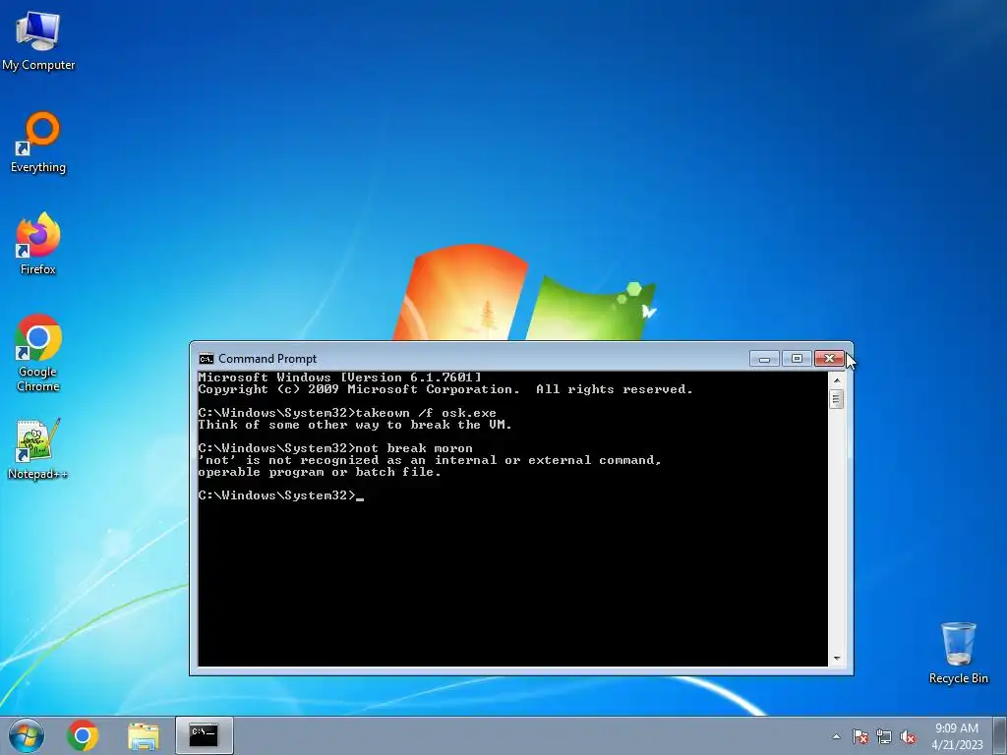The image size is (1007, 755).
Task: Click the 'Microsoft Windows [Version 6.1.7601]' line
Action: [x=339, y=377]
